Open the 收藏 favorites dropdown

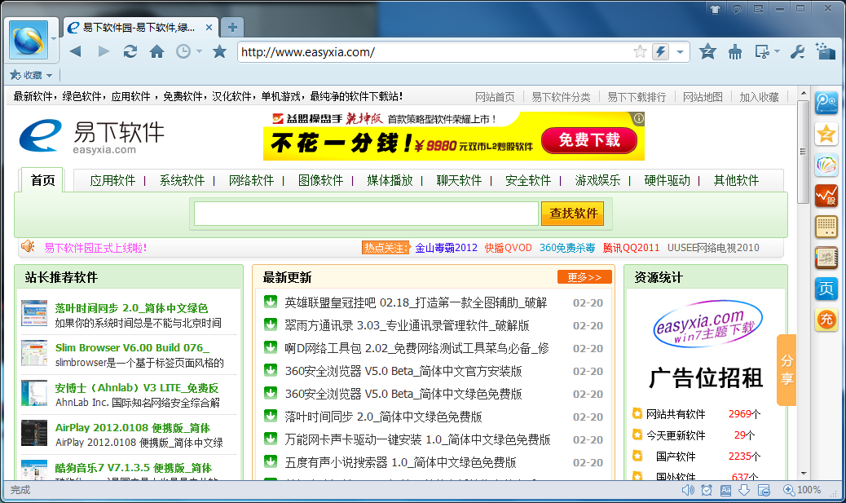(31, 75)
